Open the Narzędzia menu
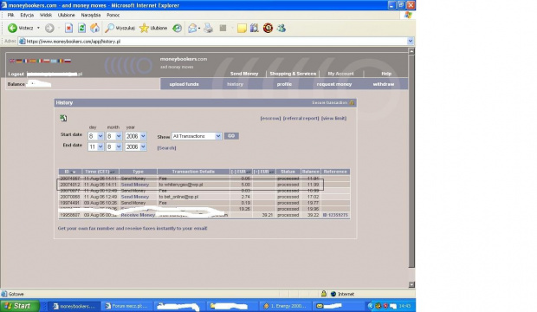537x312 pixels. point(91,15)
